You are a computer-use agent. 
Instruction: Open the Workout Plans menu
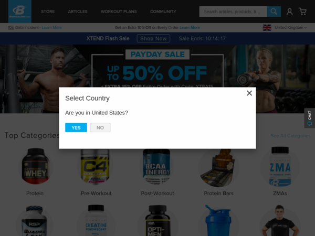click(x=119, y=12)
